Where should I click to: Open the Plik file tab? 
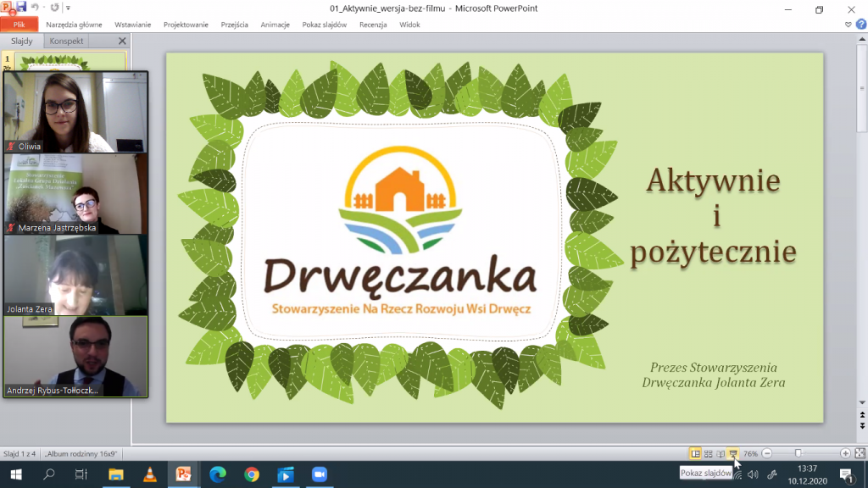coord(19,25)
